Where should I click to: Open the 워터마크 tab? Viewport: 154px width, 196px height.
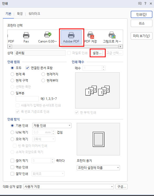pos(34,14)
